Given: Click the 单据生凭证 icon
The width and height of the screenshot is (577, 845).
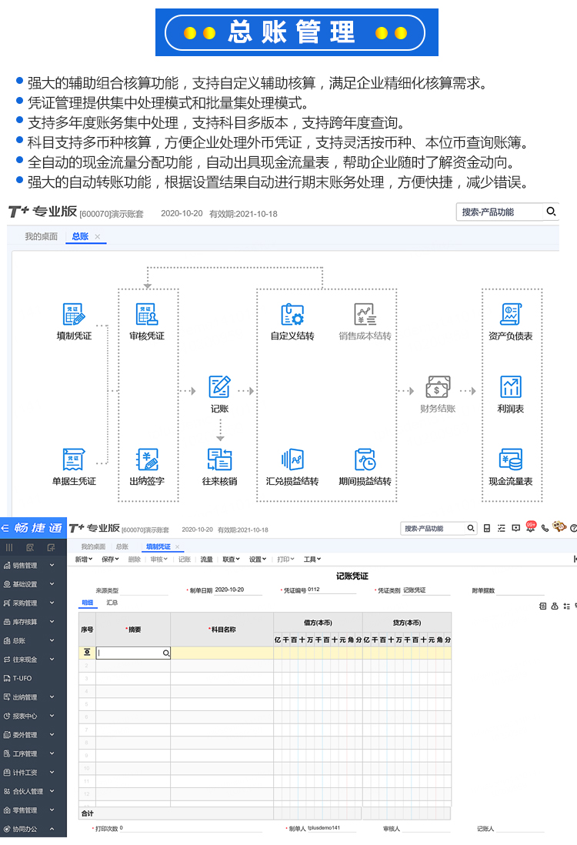Looking at the screenshot, I should [73, 459].
